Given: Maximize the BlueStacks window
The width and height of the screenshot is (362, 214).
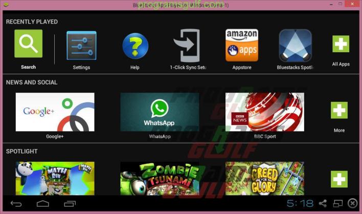Looking at the screenshot, I should tap(340, 4).
